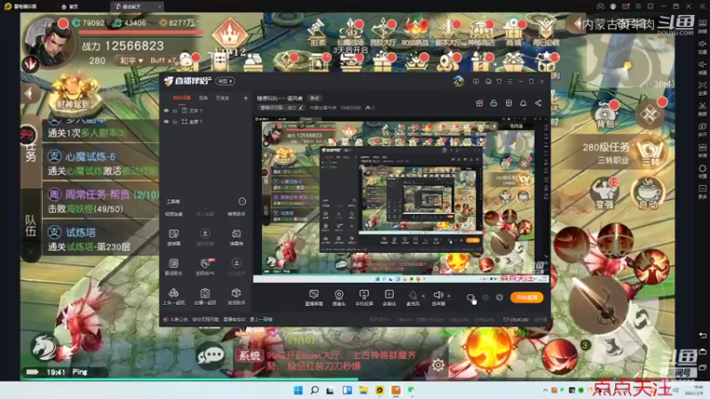Add a 手机投屏 phone casting source
Viewport: 710px width, 399px height.
click(364, 298)
